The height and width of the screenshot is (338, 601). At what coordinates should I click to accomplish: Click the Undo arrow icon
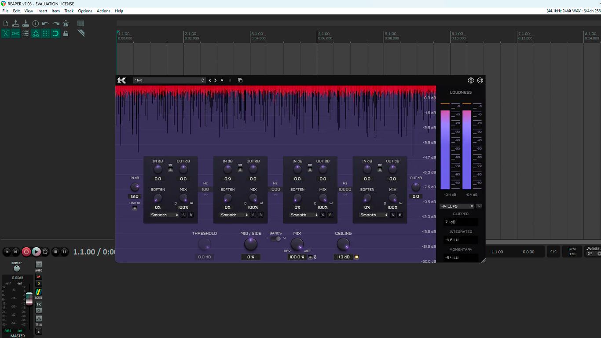(x=46, y=23)
